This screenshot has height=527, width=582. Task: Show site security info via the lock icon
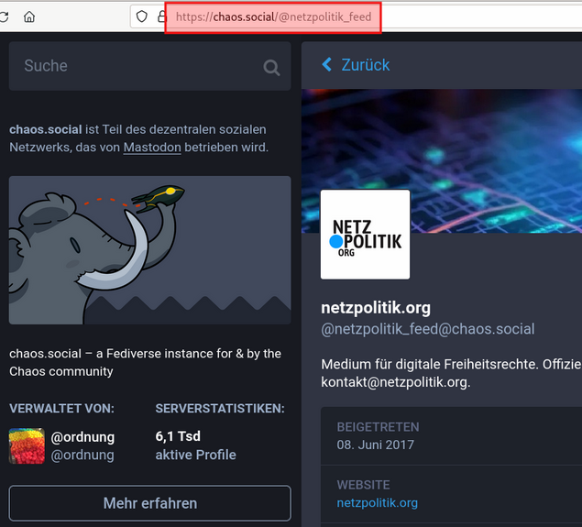click(159, 16)
